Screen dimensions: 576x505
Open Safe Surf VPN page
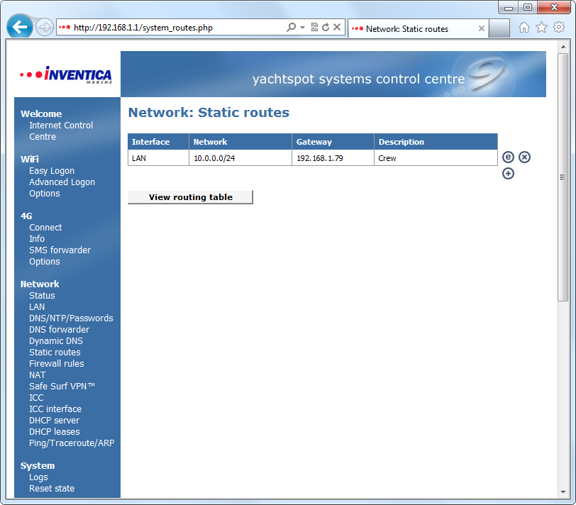62,387
